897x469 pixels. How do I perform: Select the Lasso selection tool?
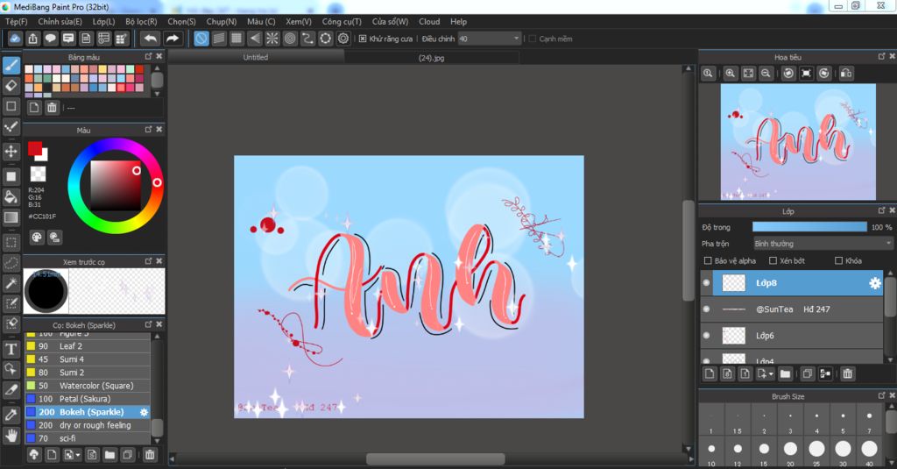[x=11, y=263]
